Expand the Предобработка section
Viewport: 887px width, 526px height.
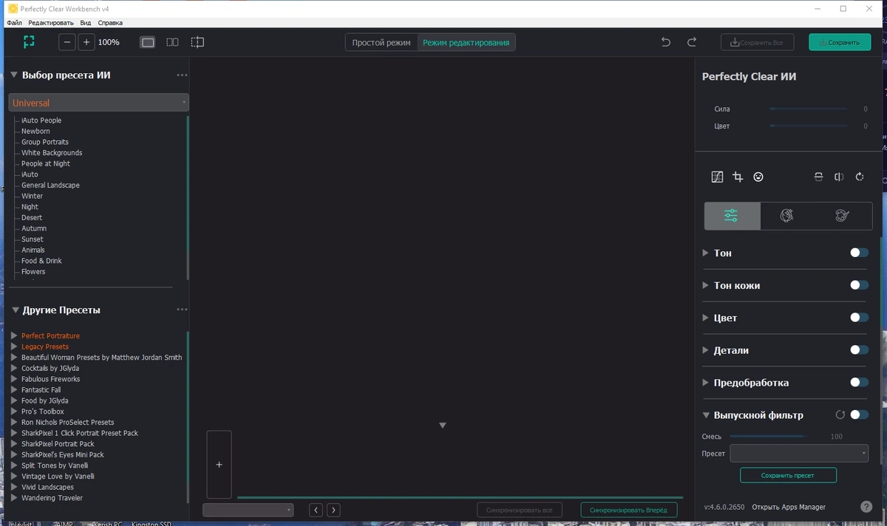point(706,383)
